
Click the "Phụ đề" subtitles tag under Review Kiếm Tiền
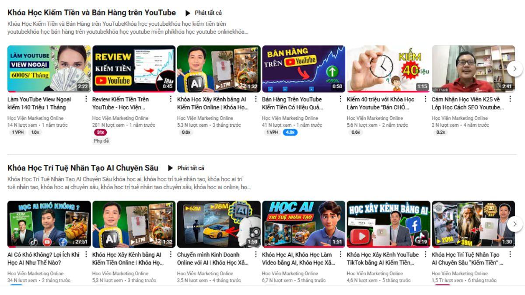point(101,141)
